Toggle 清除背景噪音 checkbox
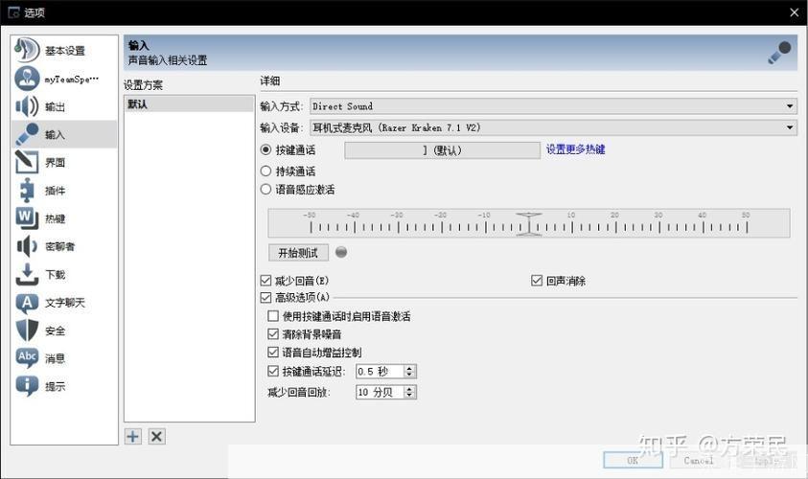The height and width of the screenshot is (479, 808). (x=273, y=334)
